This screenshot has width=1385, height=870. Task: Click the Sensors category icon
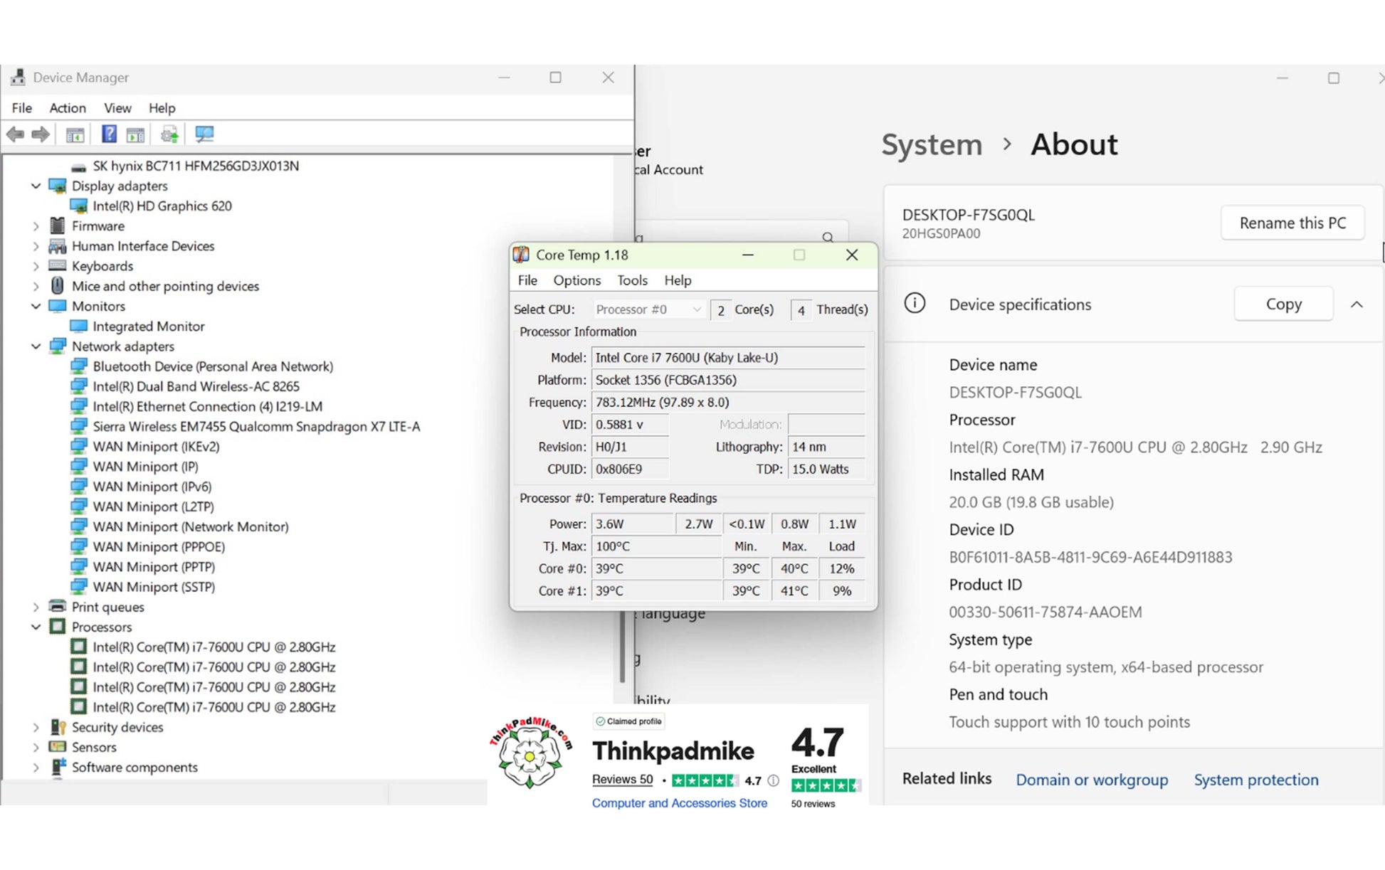tap(57, 747)
